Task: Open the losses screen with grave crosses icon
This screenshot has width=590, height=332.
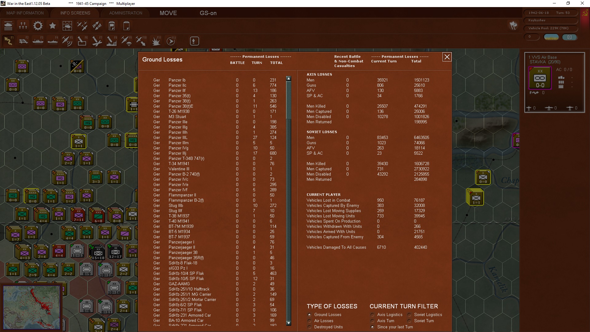Action: [23, 26]
